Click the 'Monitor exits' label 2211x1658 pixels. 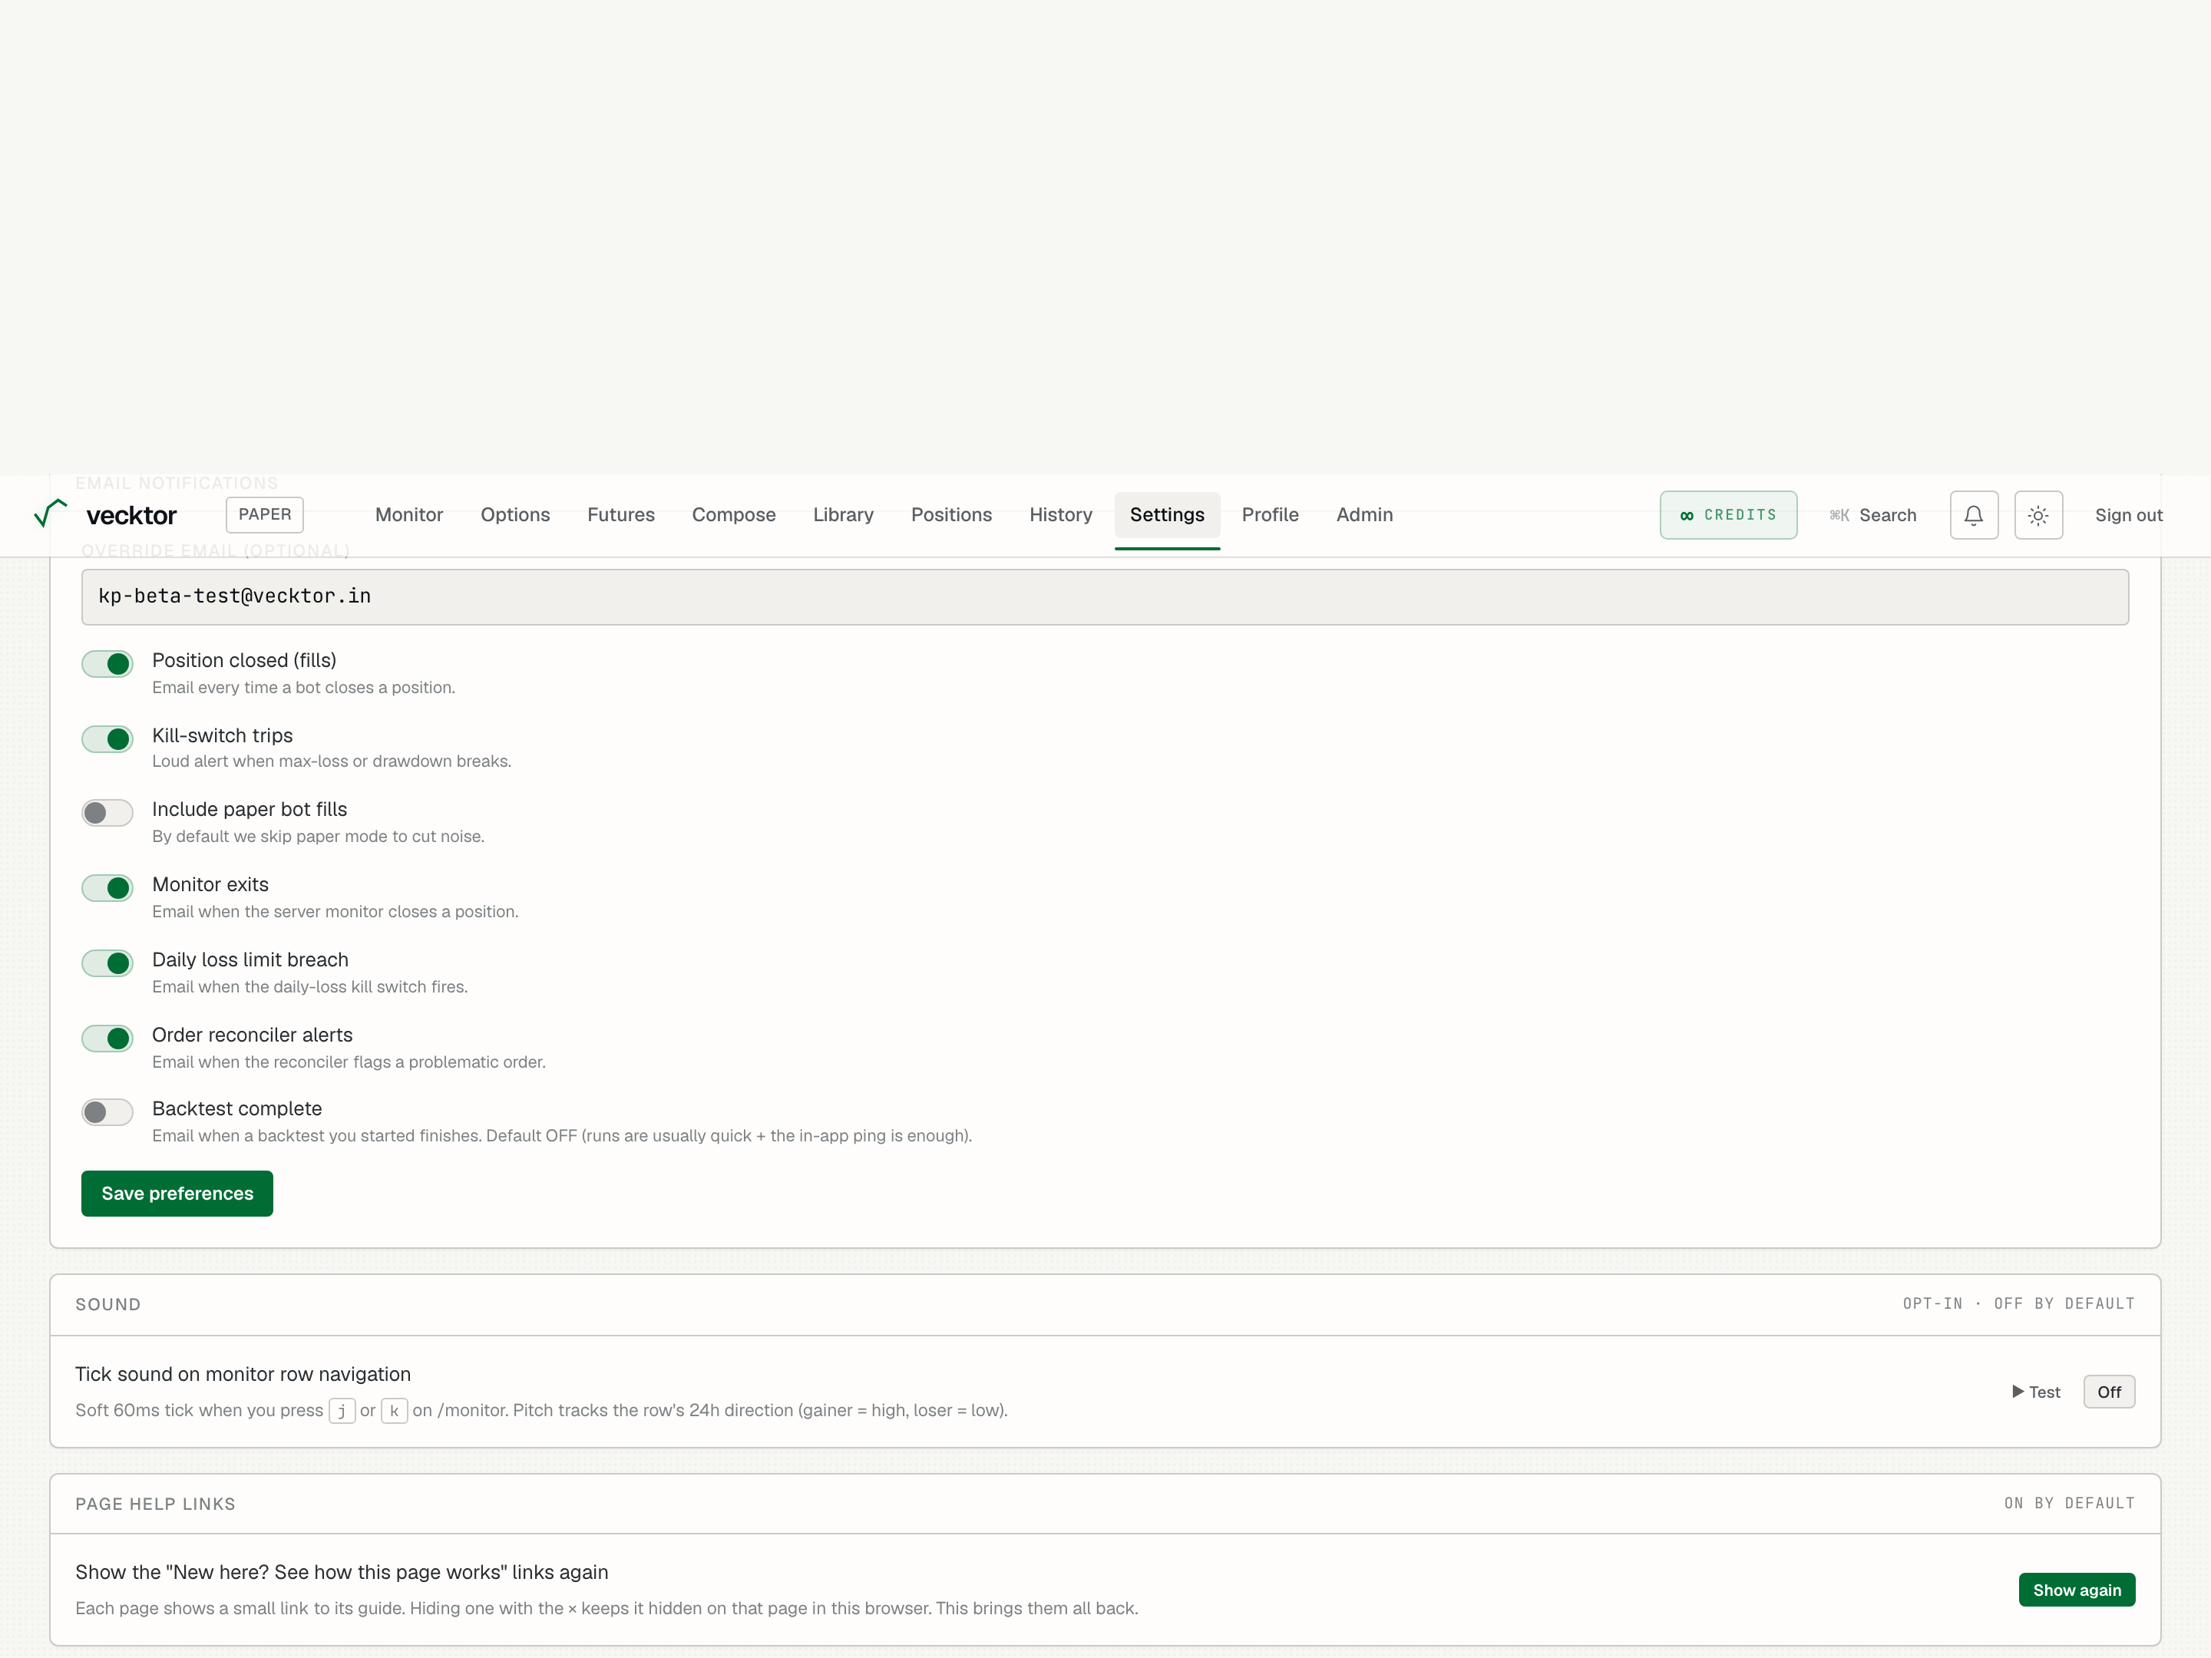click(x=210, y=884)
